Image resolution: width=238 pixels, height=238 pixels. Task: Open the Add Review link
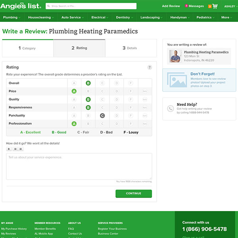(x=171, y=6)
